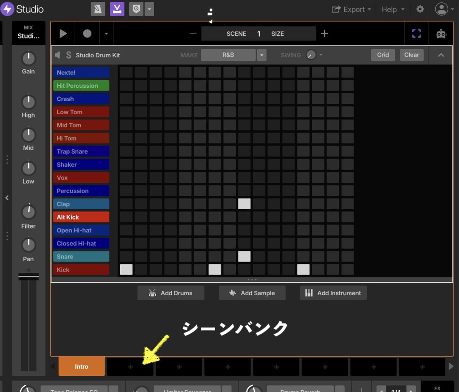Open the robot assistant icon
The height and width of the screenshot is (392, 459).
(x=441, y=34)
